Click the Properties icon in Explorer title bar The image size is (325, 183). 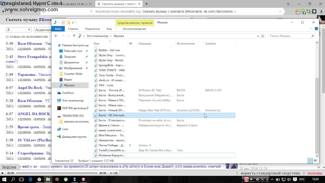63,22
